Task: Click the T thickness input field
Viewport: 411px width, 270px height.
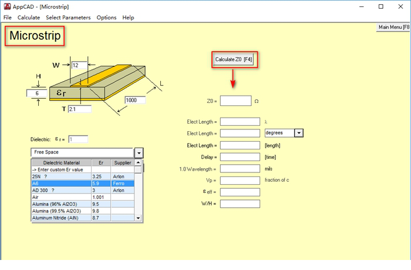Action: pos(80,109)
